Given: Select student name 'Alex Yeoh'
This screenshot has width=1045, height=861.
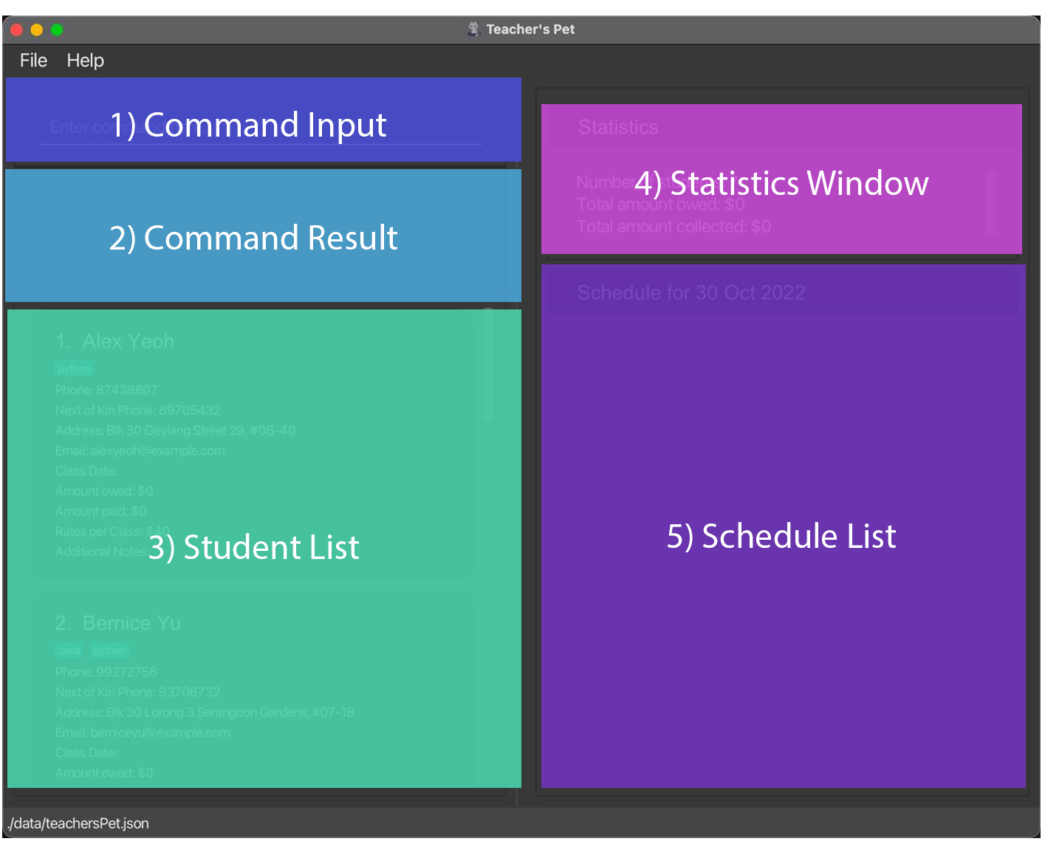Looking at the screenshot, I should [x=129, y=341].
